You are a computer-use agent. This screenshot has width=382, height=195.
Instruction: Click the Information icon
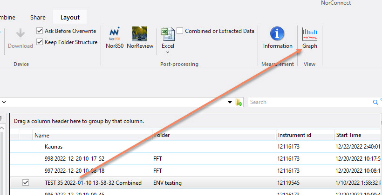coord(278,38)
